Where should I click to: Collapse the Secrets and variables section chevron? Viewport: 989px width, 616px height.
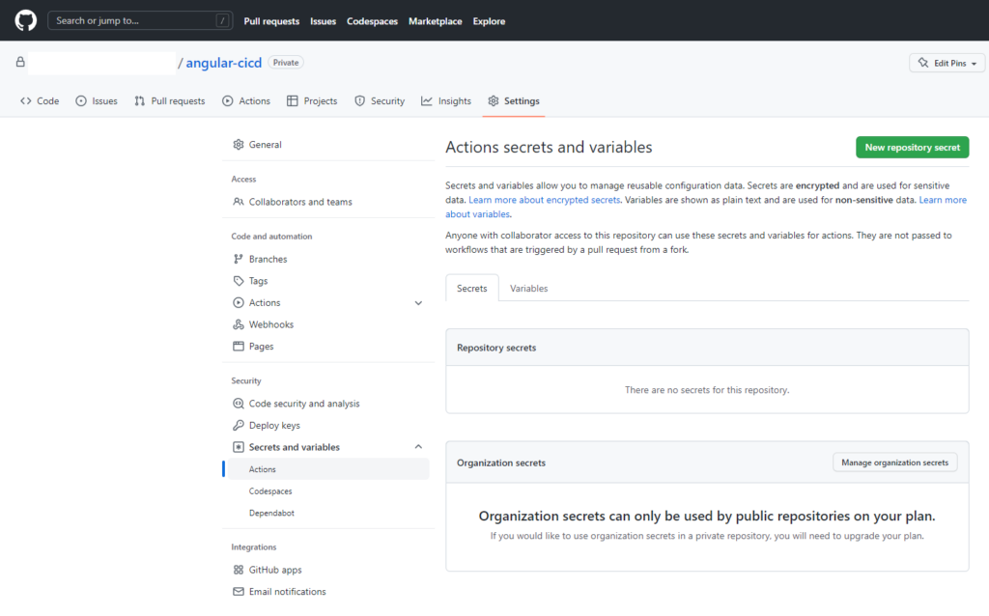418,447
